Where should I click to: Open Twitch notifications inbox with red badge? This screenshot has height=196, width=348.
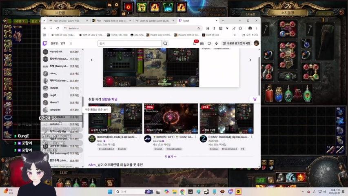click(195, 43)
